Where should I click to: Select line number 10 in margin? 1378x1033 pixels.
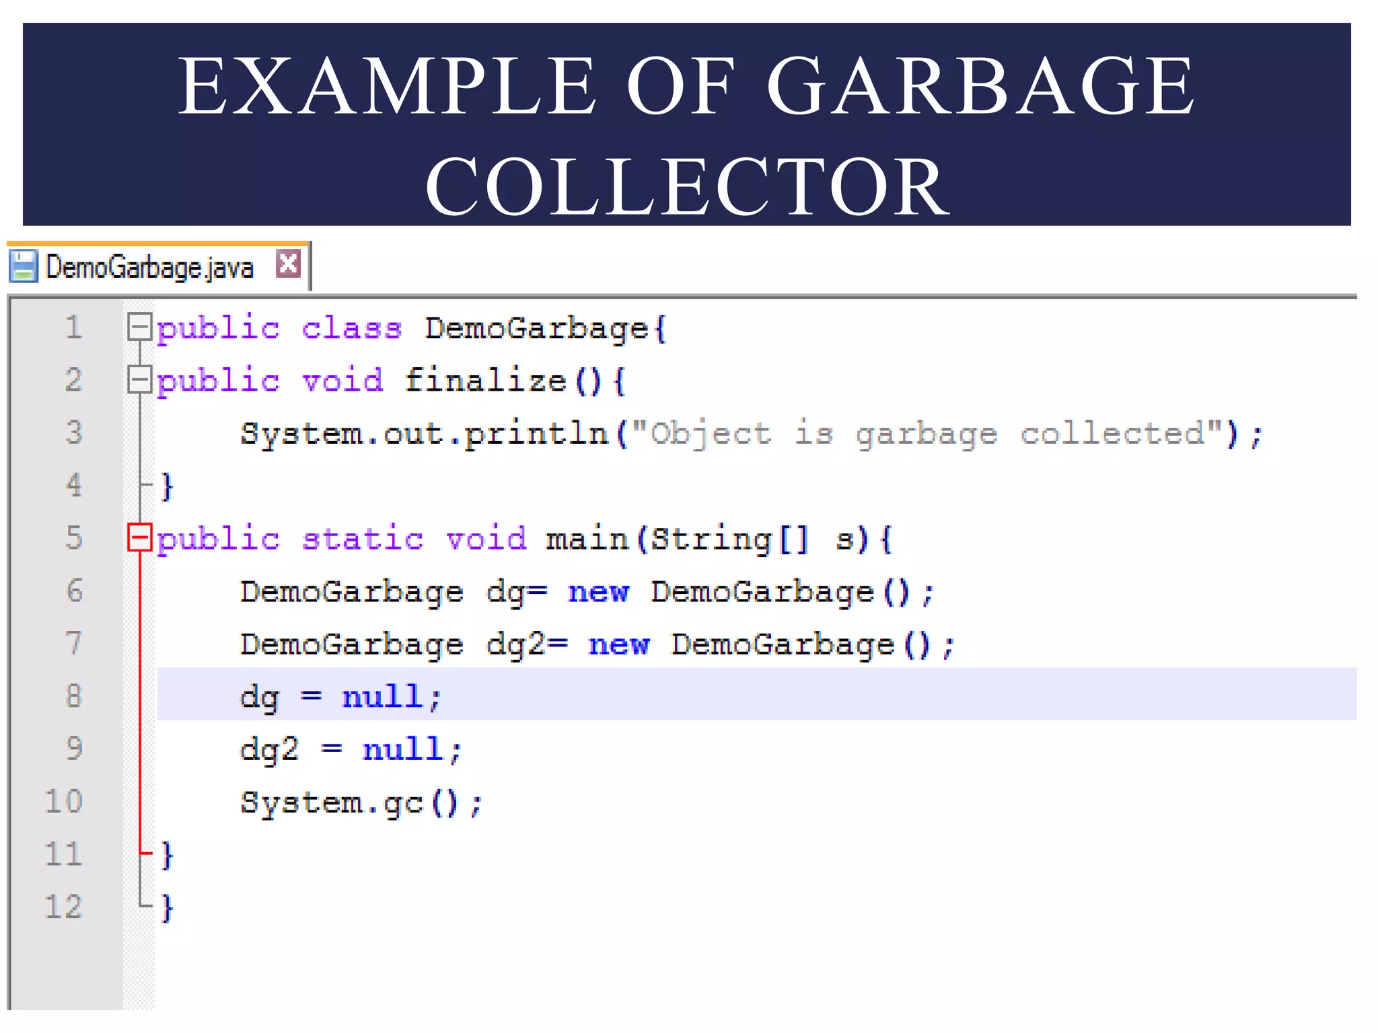click(64, 801)
